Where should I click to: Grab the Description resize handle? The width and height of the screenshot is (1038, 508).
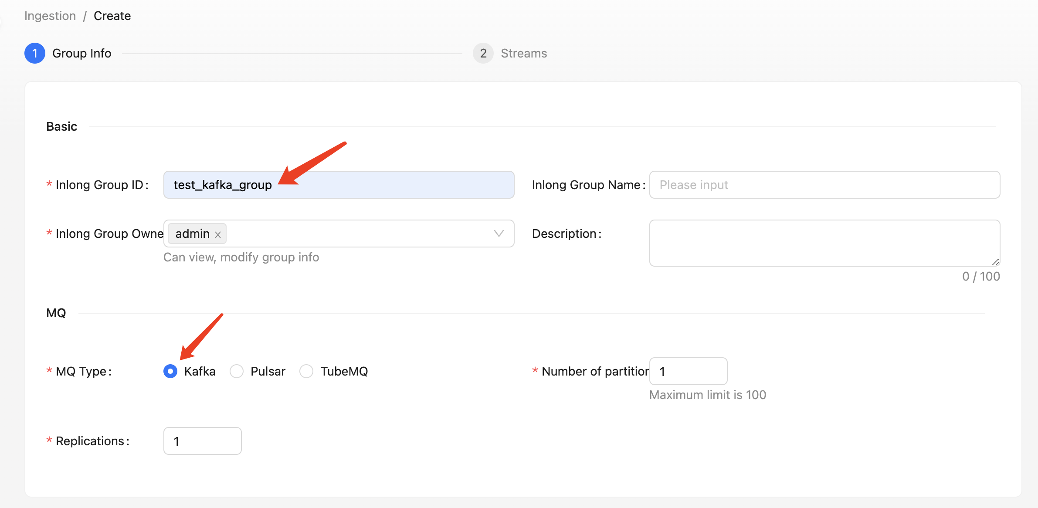[x=995, y=262]
